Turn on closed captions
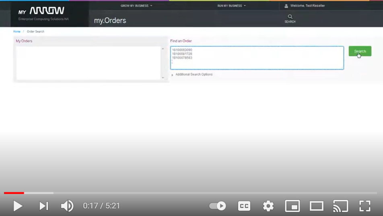Screen dimensions: 383x216 tap(244, 206)
